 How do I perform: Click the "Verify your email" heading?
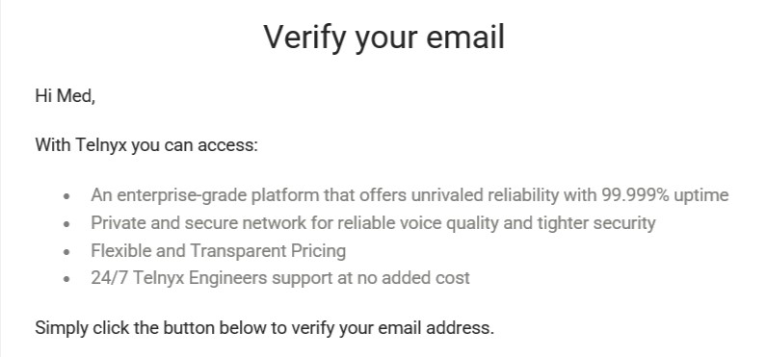(384, 38)
